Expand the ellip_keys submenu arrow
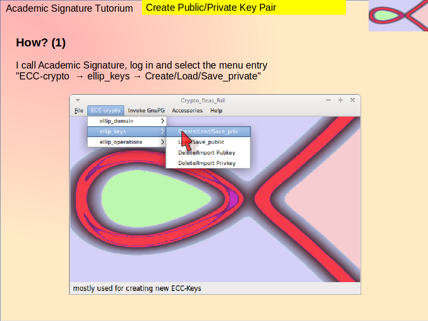 point(163,132)
